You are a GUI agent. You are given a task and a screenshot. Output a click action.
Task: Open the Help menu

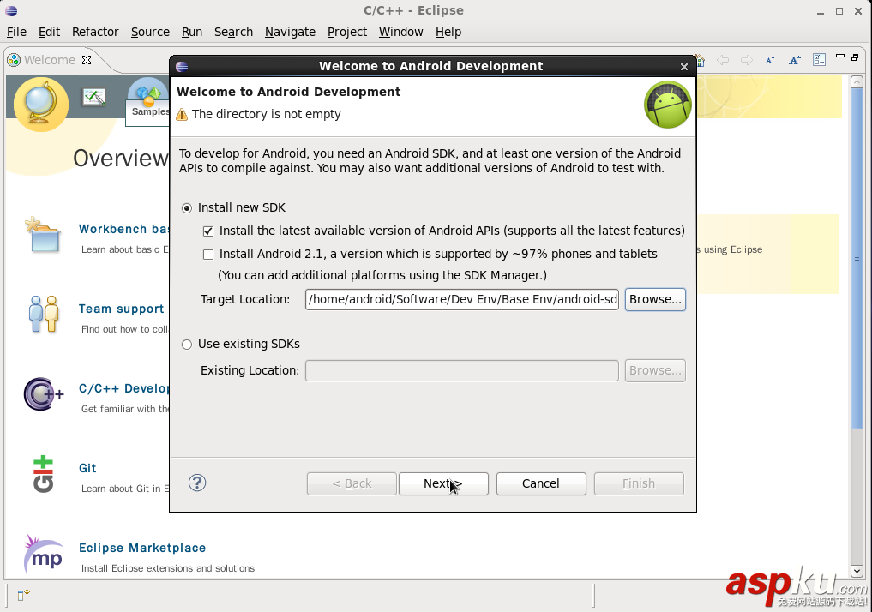tap(448, 32)
